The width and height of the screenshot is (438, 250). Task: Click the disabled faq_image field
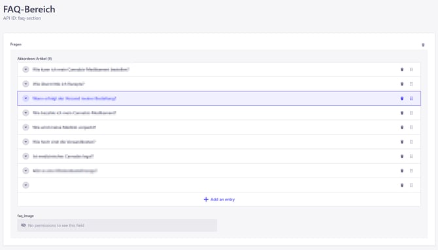click(117, 225)
